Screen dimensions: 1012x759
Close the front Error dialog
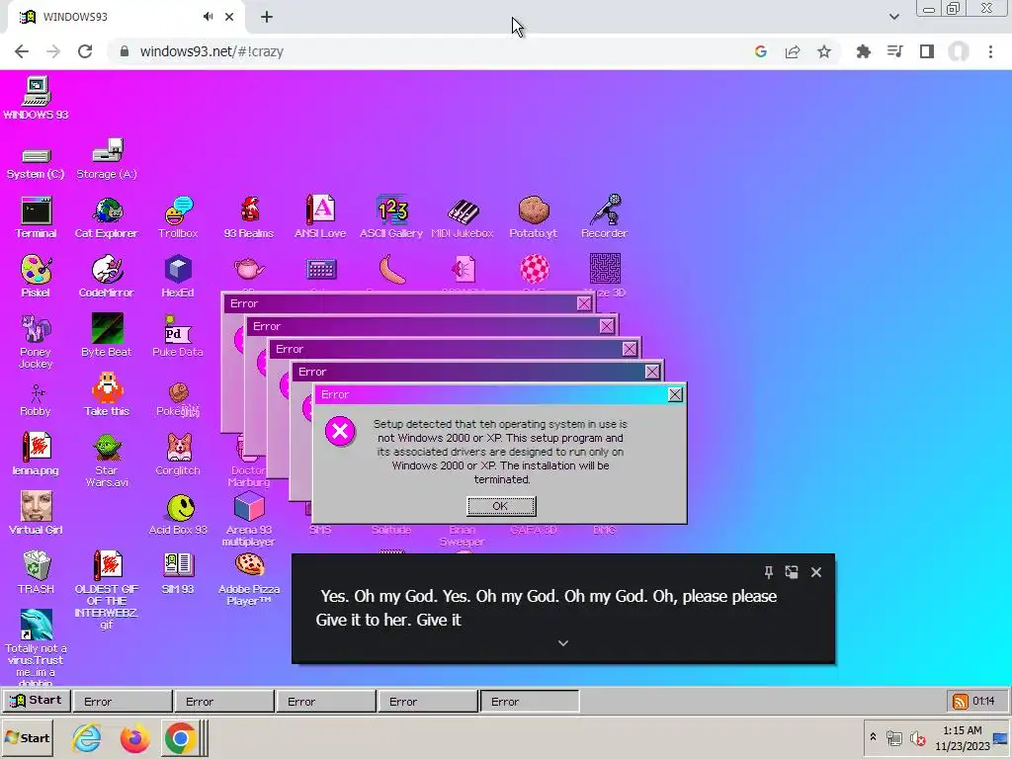[x=675, y=394]
